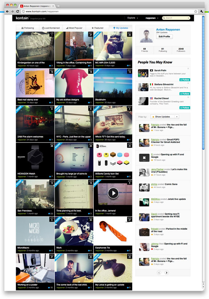Click Fabrizio's avatar next to Gmail POP3 Checker

point(144,143)
